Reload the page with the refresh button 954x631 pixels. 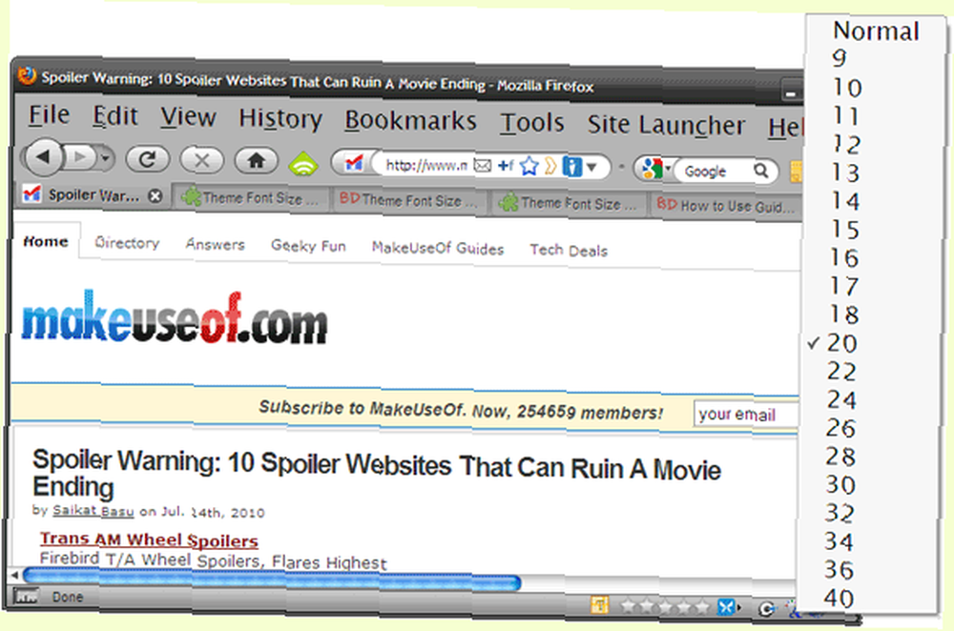[x=147, y=159]
